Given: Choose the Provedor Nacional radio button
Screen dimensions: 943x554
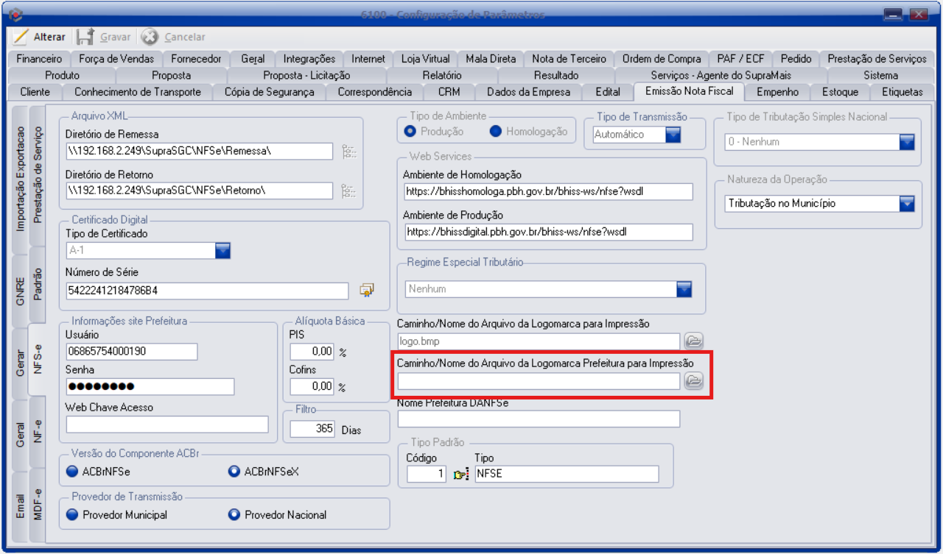Looking at the screenshot, I should tap(234, 515).
